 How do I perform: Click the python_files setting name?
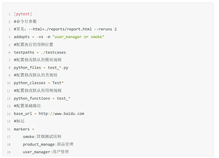coord(28,68)
